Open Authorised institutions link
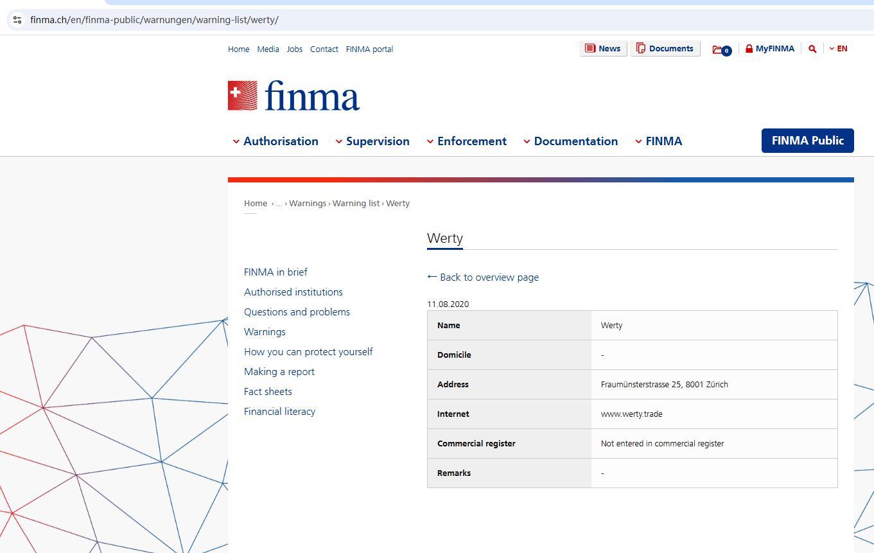The image size is (874, 553). pyautogui.click(x=293, y=292)
